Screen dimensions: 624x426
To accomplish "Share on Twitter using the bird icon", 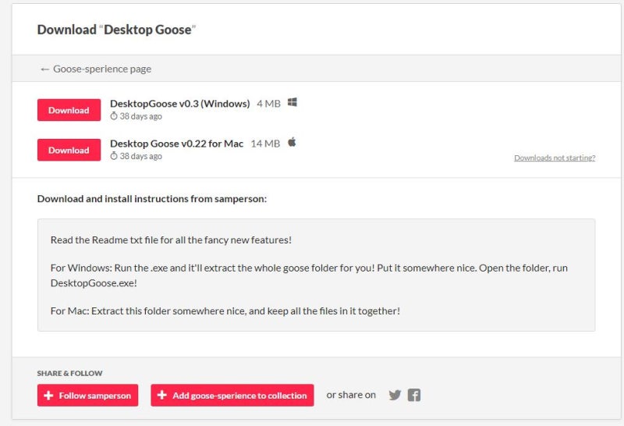I will coord(395,396).
